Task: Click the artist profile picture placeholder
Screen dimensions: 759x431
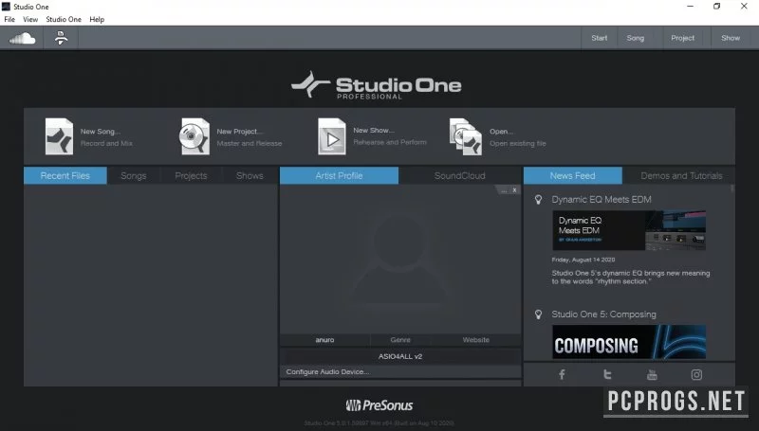Action: pos(400,260)
